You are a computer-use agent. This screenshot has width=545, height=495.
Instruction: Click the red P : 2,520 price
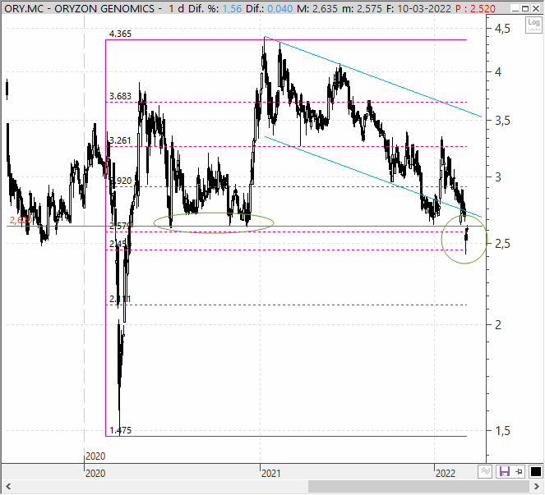[475, 8]
